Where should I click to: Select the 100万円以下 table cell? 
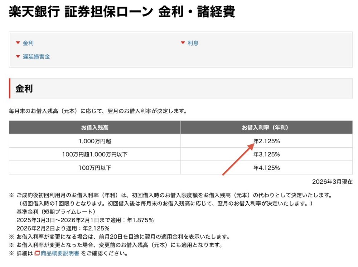(x=95, y=168)
